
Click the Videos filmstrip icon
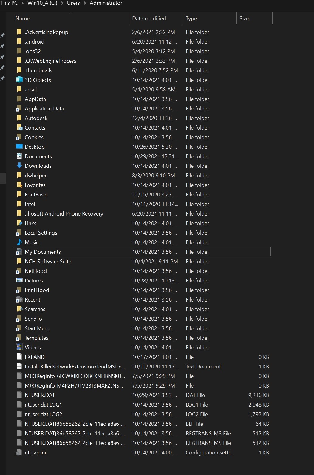coord(19,347)
